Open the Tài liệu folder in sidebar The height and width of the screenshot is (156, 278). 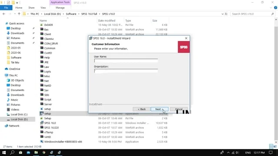pos(15,62)
